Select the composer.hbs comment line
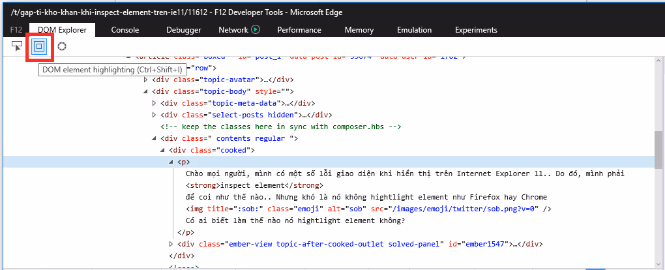The width and height of the screenshot is (665, 270). (x=281, y=127)
